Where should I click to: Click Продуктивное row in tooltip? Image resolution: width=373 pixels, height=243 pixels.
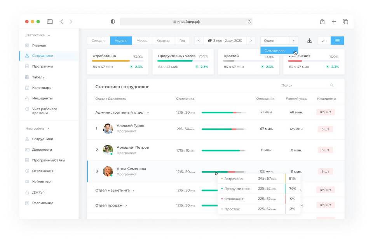259,189
